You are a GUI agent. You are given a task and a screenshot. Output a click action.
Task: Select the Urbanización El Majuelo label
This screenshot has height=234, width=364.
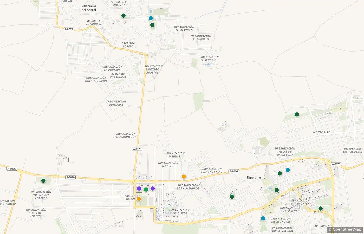pos(201,38)
